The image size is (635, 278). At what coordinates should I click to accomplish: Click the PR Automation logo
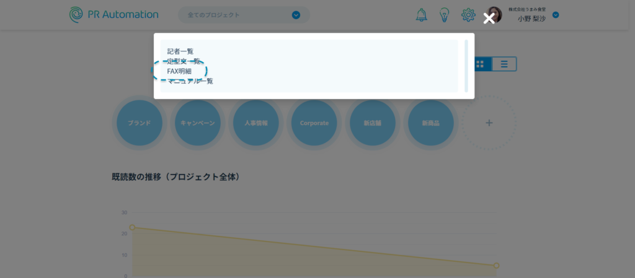pyautogui.click(x=114, y=14)
